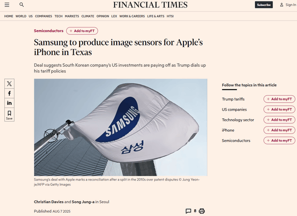Viewport: 297px width, 216px height.
Task: Click the Samsung flag article image
Action: [121, 127]
